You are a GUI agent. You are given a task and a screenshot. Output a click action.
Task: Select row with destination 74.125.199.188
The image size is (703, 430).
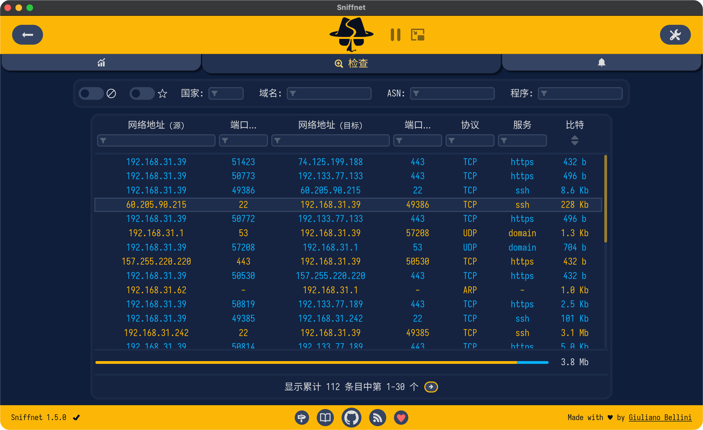point(348,162)
